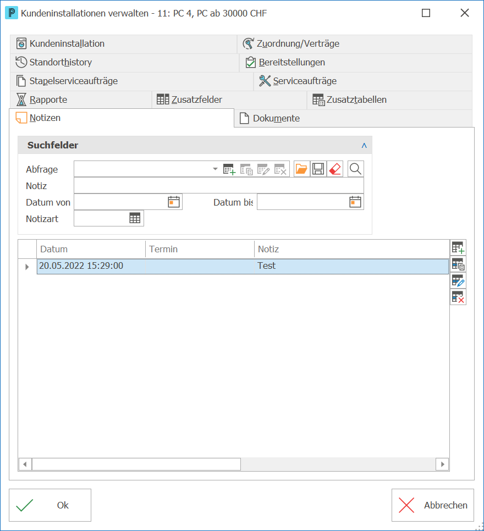Add a new note with the green plus icon
Screen dimensions: 484x531
(x=458, y=247)
